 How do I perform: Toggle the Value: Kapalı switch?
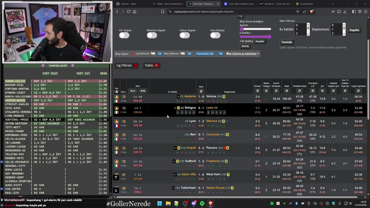tap(185, 35)
